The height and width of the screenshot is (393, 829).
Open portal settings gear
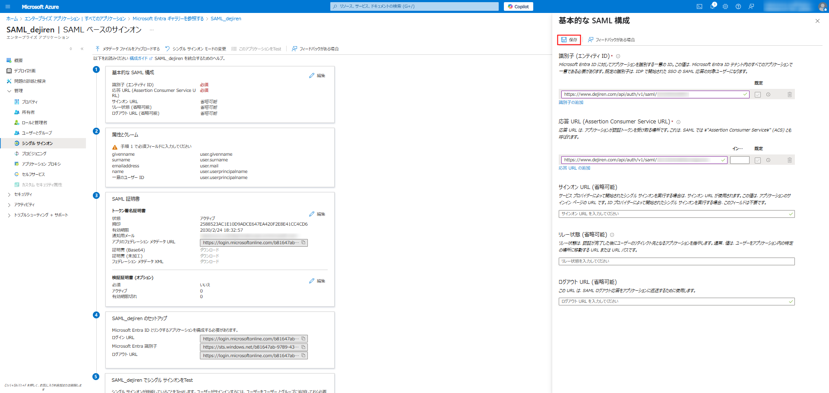(725, 6)
